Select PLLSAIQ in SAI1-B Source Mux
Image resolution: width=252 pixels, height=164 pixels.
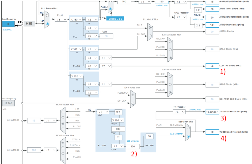click(x=170, y=93)
